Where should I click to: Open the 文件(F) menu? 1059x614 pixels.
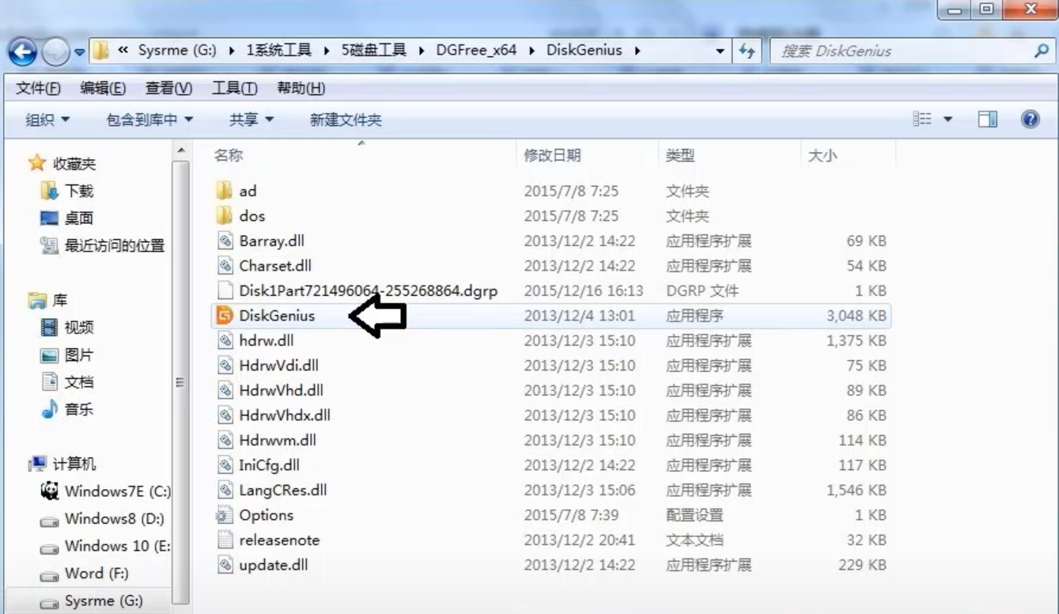[x=38, y=88]
